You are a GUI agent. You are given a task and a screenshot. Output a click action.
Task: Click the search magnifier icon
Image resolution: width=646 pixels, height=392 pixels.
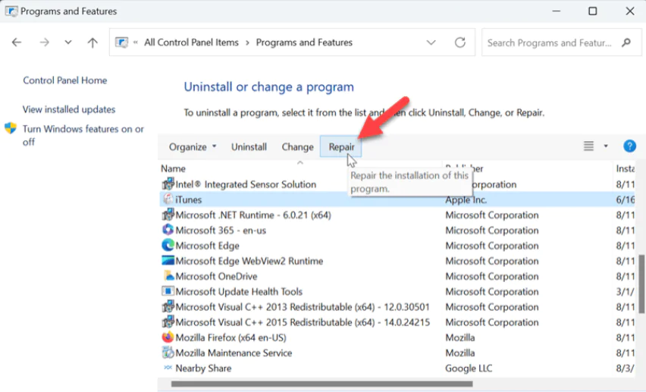point(626,42)
